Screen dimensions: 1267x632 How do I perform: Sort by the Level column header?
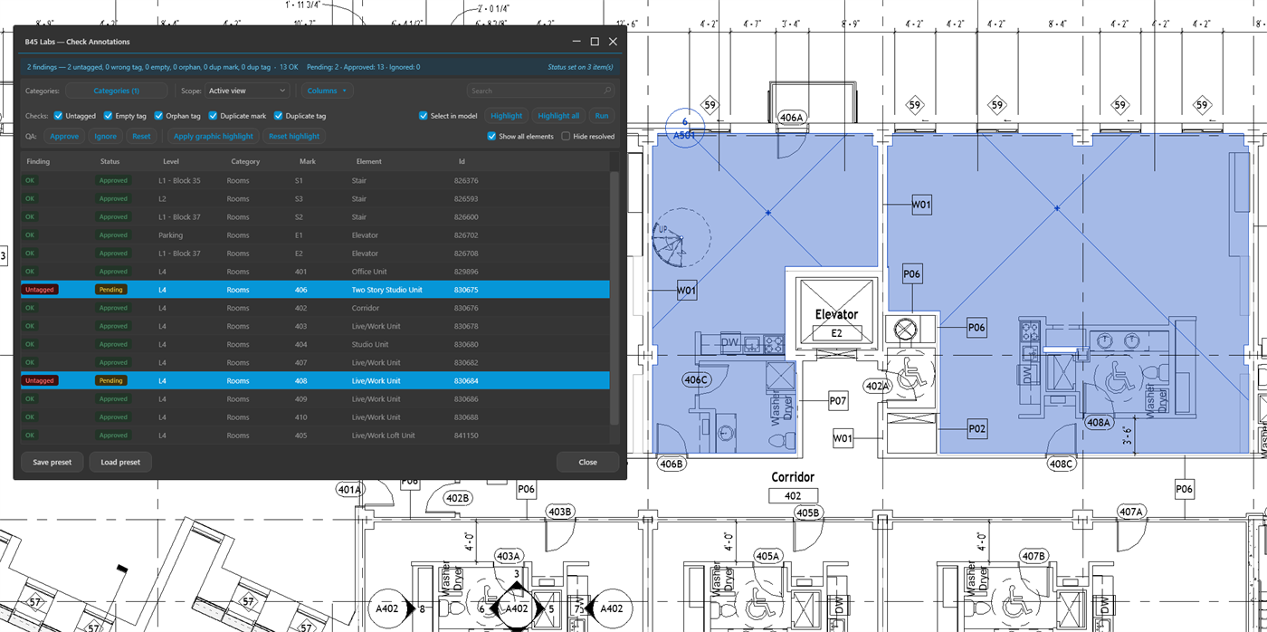tap(171, 162)
